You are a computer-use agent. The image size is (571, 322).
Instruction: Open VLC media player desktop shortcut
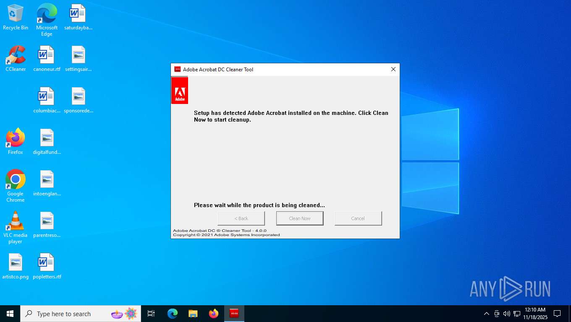16,228
